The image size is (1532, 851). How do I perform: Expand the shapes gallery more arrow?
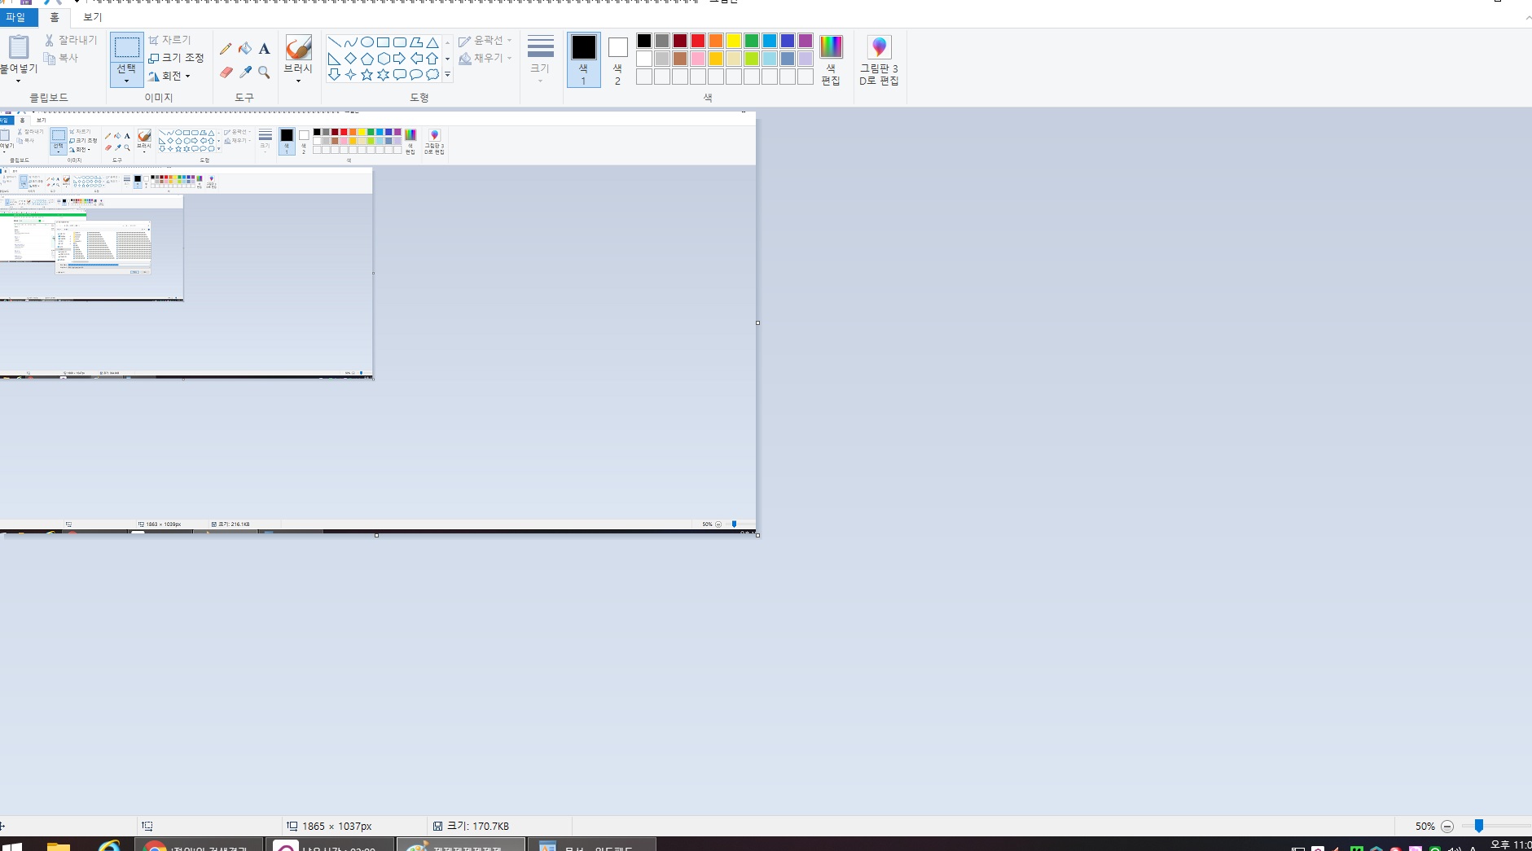click(x=447, y=75)
